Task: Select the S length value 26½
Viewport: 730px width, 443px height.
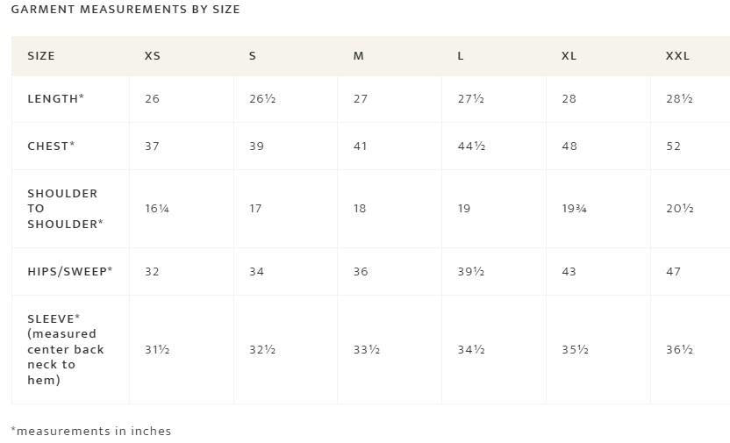Action: click(262, 99)
